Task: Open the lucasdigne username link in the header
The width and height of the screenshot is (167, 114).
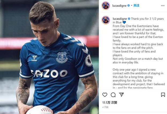Action: [x=120, y=6]
